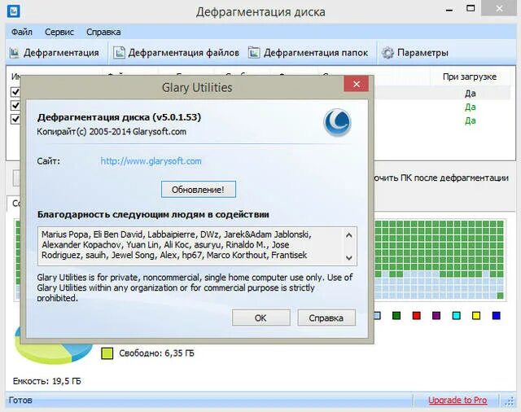Click the Готов status text
The width and height of the screenshot is (521, 412).
click(x=20, y=400)
